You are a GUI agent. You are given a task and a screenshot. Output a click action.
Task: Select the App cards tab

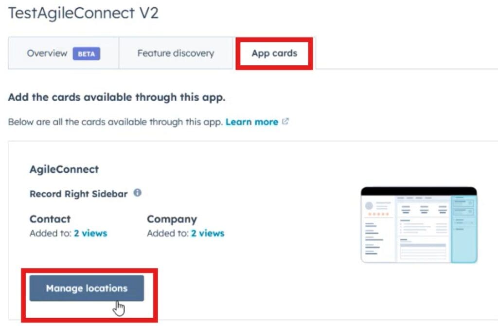tap(274, 53)
